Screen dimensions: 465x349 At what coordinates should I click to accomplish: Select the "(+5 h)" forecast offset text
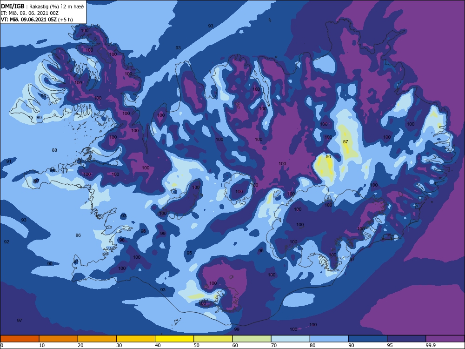66,20
